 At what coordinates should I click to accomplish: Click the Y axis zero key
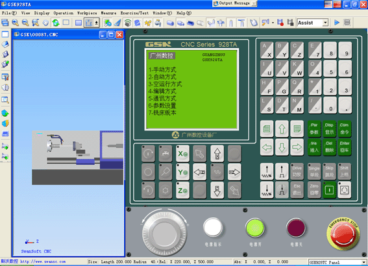click(182, 172)
